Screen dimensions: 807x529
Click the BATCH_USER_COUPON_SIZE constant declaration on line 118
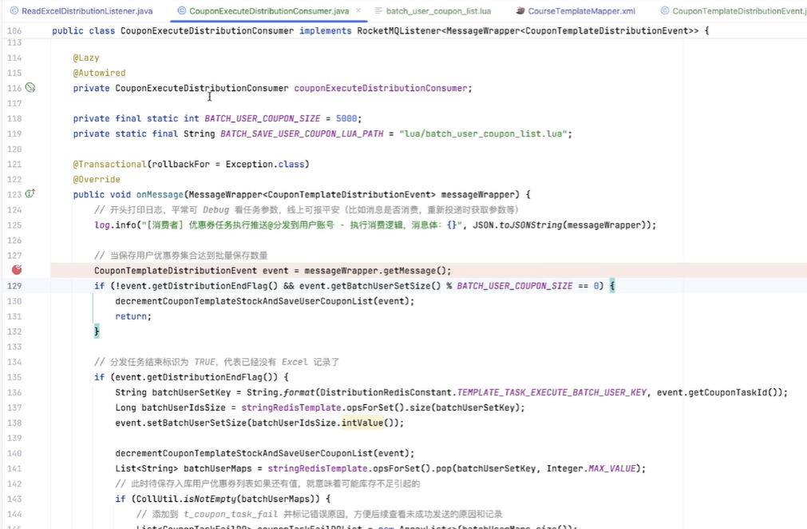pyautogui.click(x=262, y=118)
